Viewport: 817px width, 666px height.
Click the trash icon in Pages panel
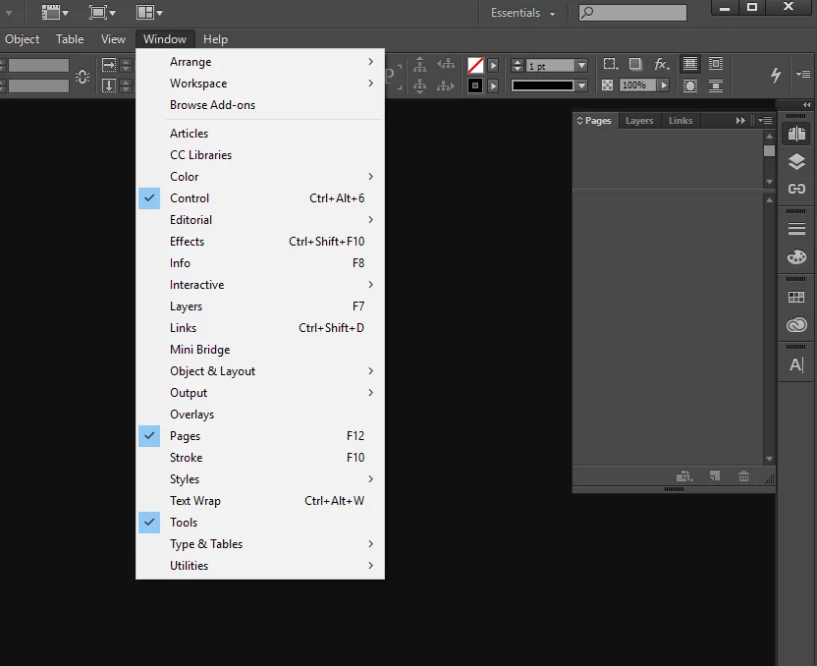click(743, 475)
